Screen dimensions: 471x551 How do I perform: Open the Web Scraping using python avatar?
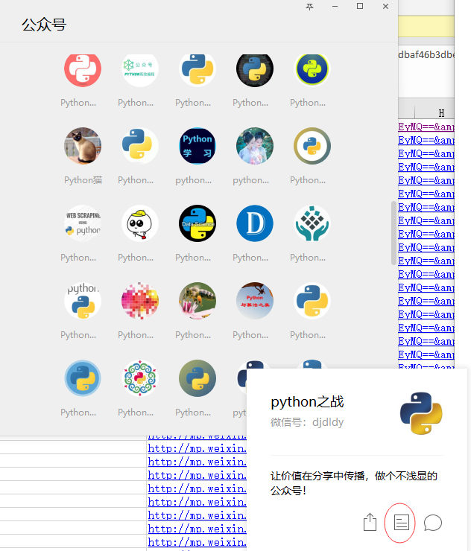83,223
